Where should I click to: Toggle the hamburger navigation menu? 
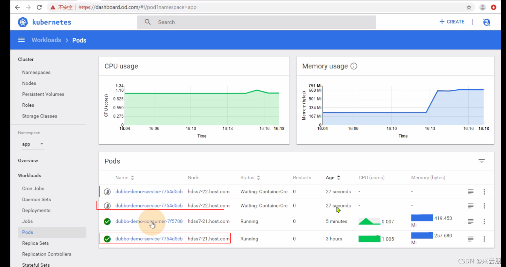click(x=22, y=40)
